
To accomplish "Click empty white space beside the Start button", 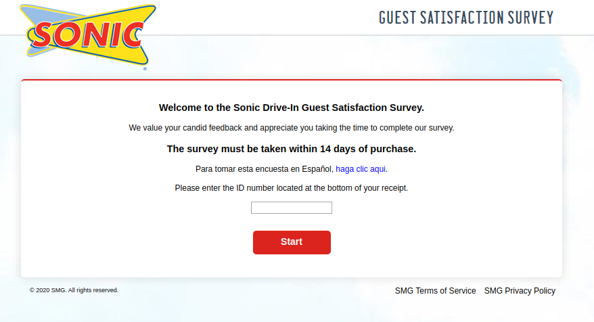I will [419, 242].
